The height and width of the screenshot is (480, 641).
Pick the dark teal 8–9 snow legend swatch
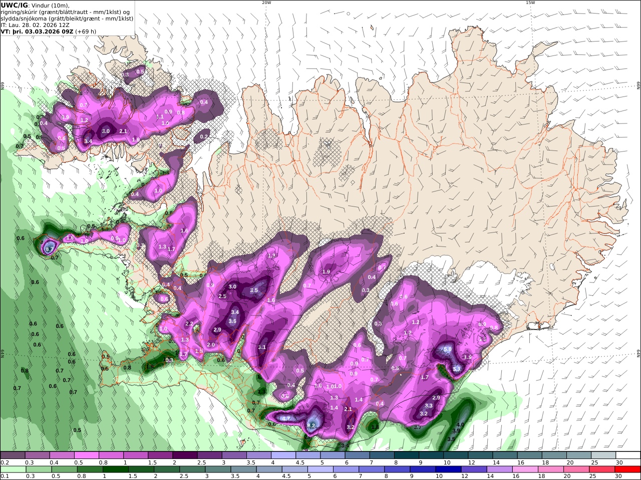406,455
